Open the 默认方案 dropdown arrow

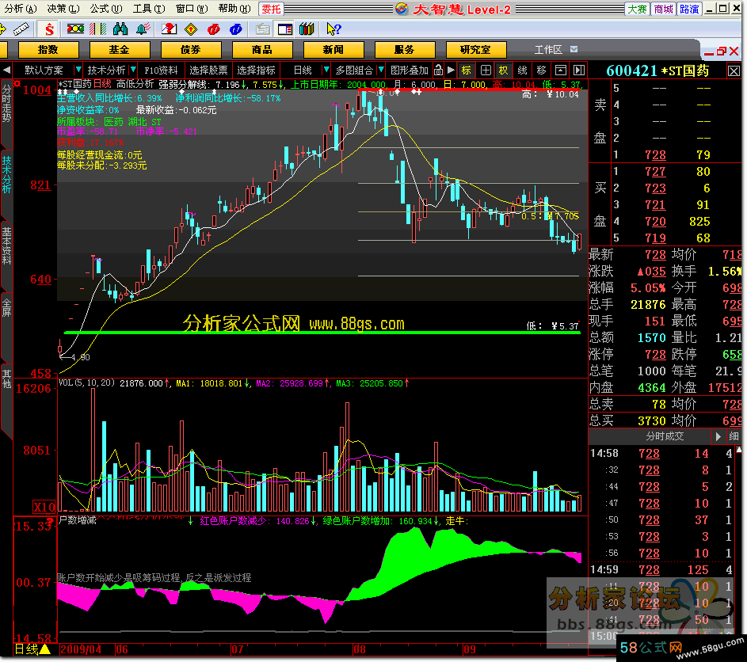[78, 70]
